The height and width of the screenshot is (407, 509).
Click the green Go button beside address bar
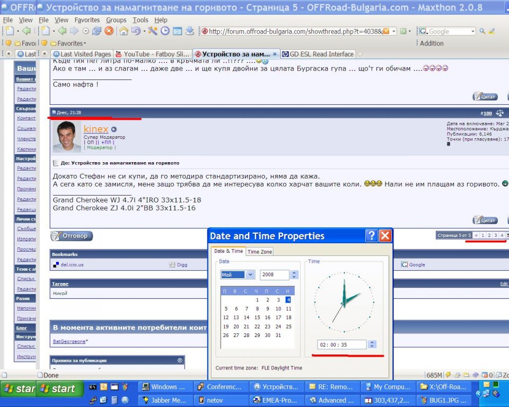coord(403,31)
